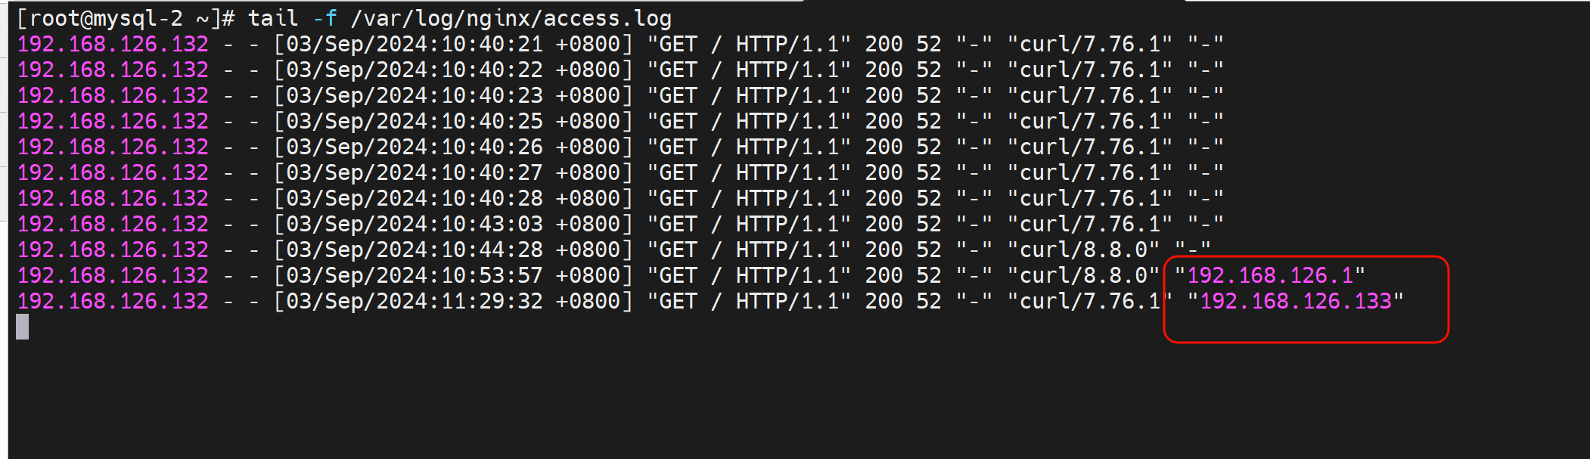
Task: Click response size 52 on the 10:40:28 line
Action: 929,199
